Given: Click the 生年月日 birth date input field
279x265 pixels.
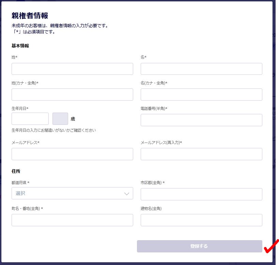Looking at the screenshot, I should 30,118.
